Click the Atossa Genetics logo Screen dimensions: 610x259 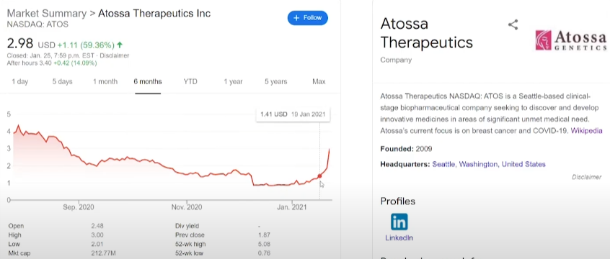click(x=571, y=40)
